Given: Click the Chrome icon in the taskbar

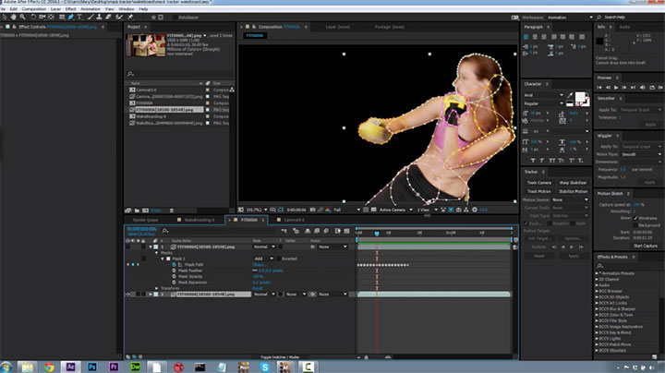Looking at the screenshot, I should [x=50, y=366].
